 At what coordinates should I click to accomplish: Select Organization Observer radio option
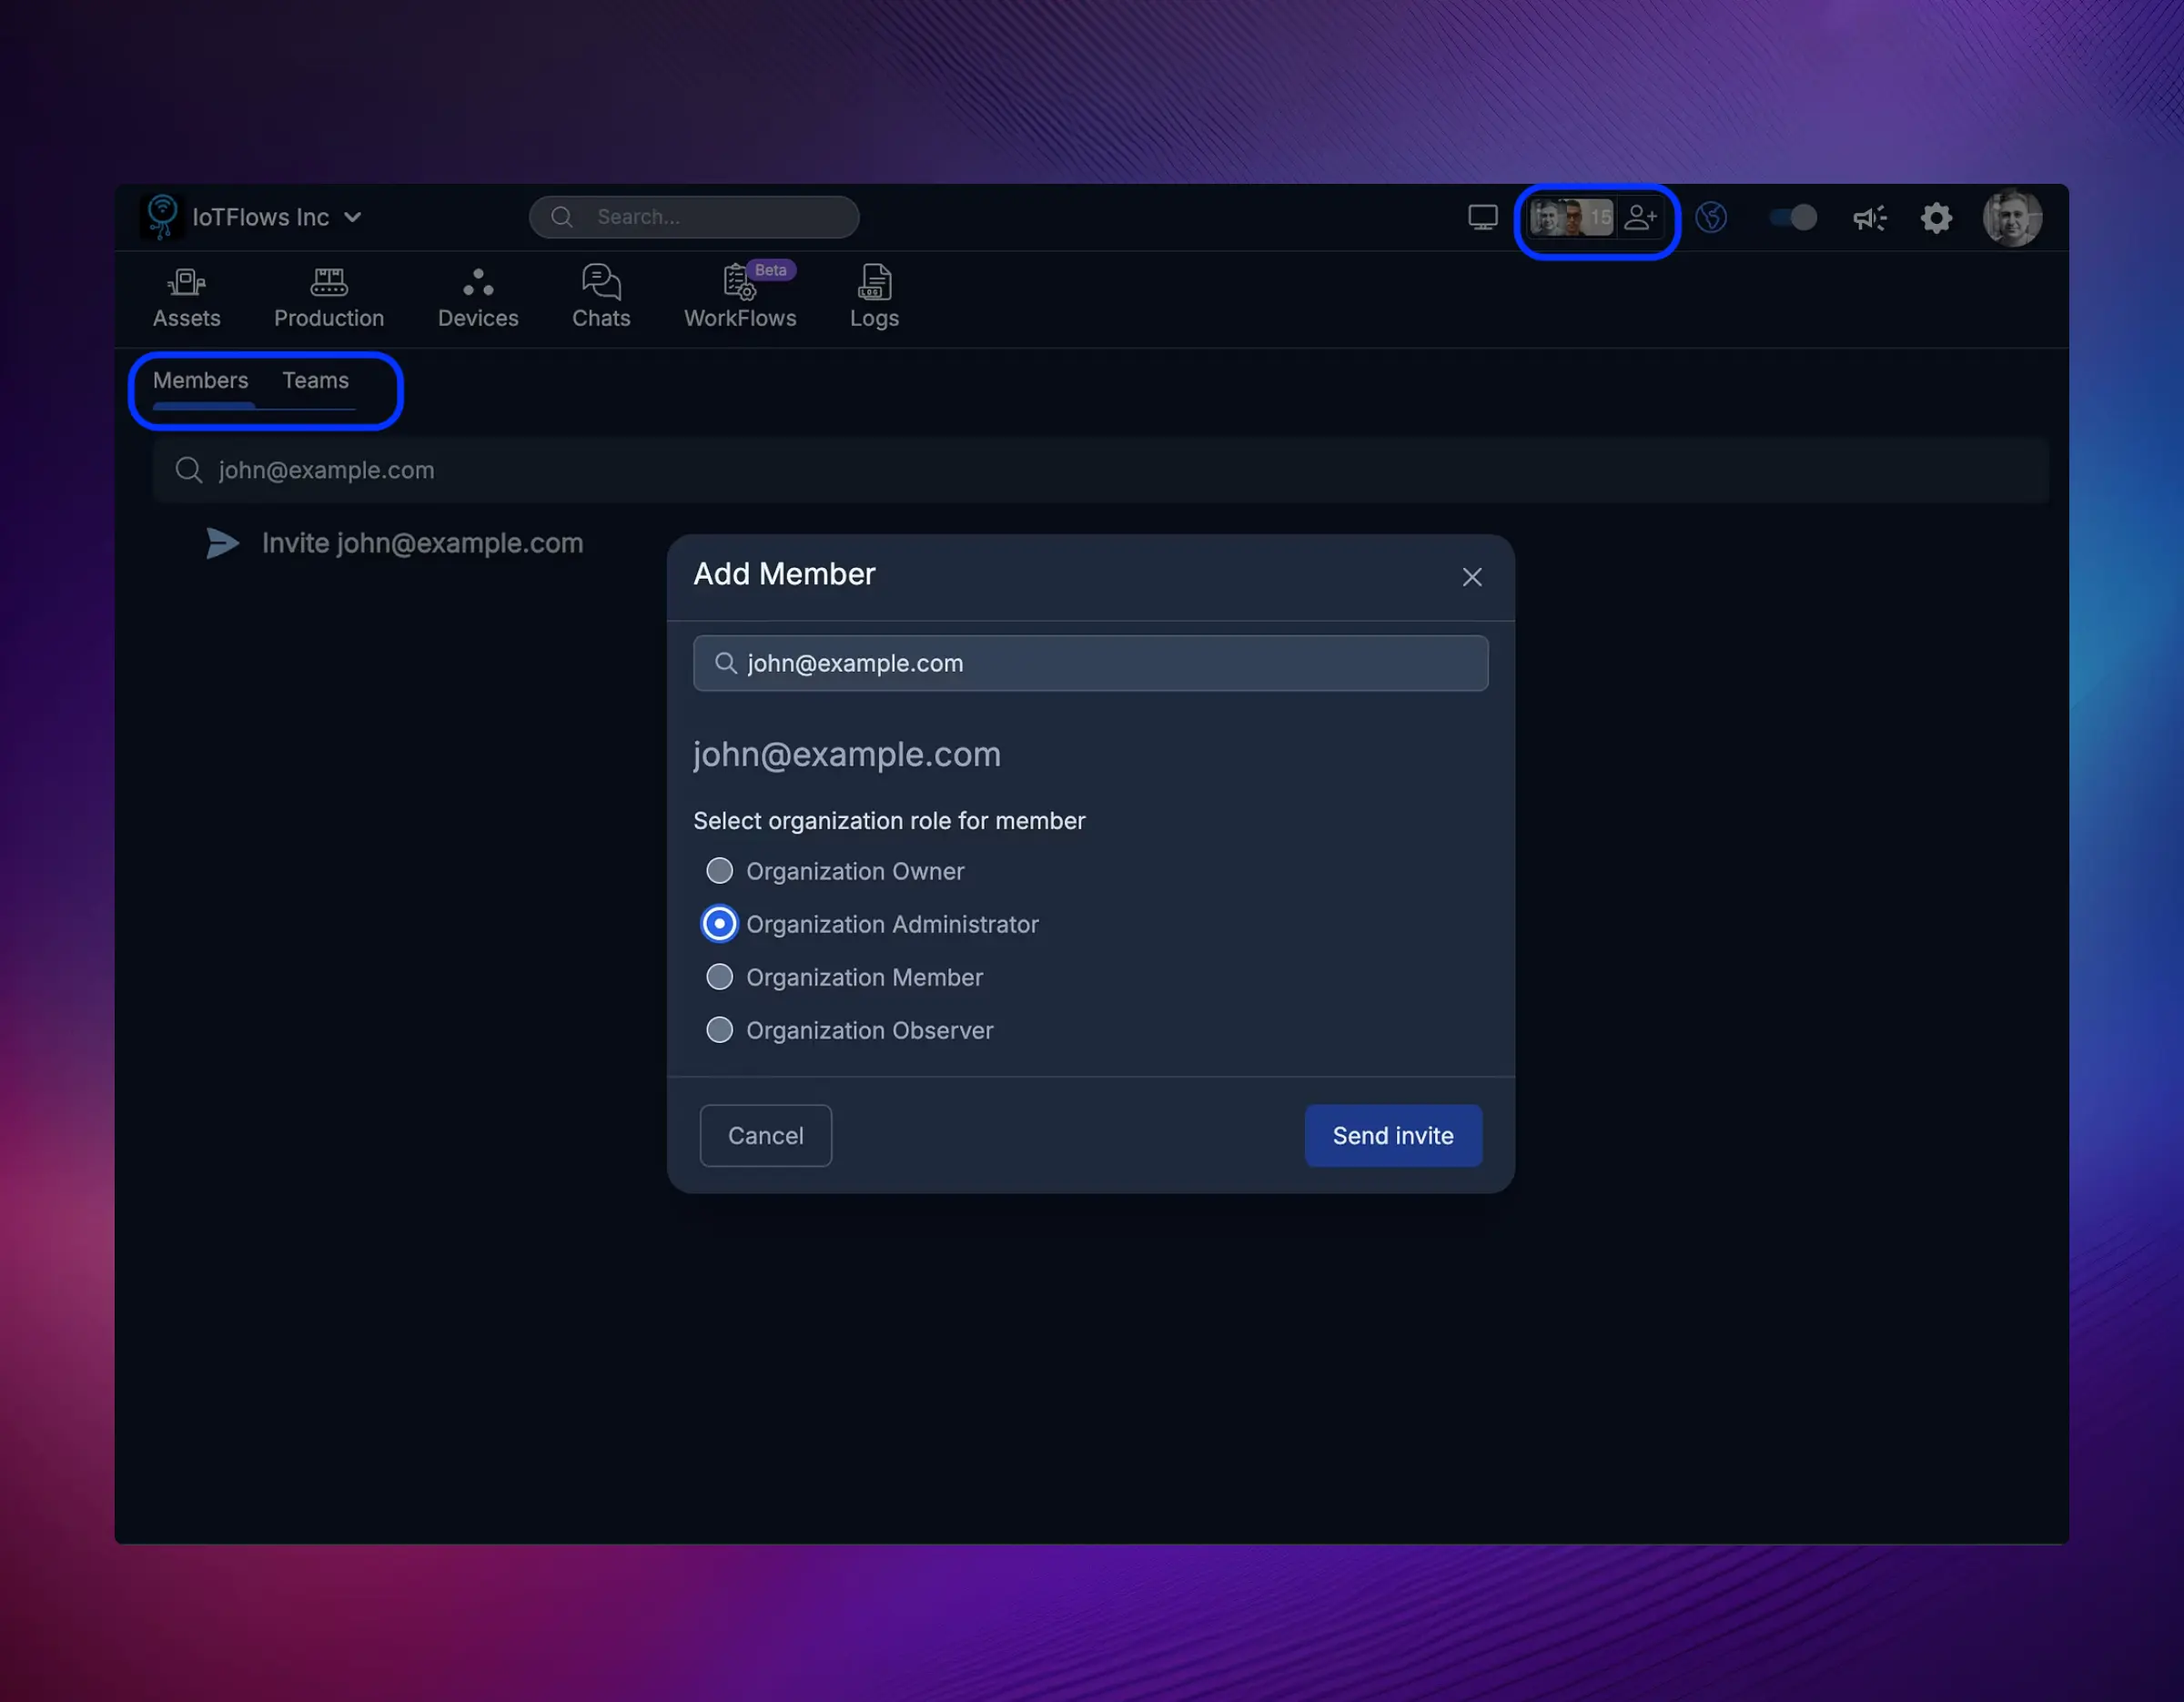(x=719, y=1030)
